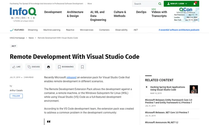
Task: Open Microsoft Releases .NET Core 3.0 Preview 7
Action: coord(167,112)
